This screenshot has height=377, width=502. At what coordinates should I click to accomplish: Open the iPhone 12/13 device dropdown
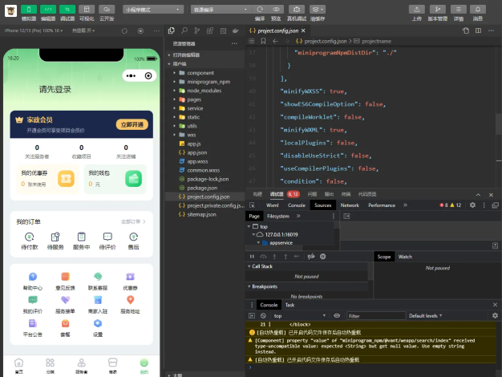(x=34, y=30)
